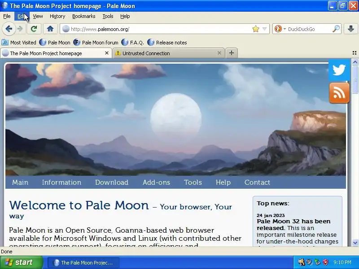Click the 9:10 PM system clock
Image resolution: width=359 pixels, height=269 pixels.
342,262
